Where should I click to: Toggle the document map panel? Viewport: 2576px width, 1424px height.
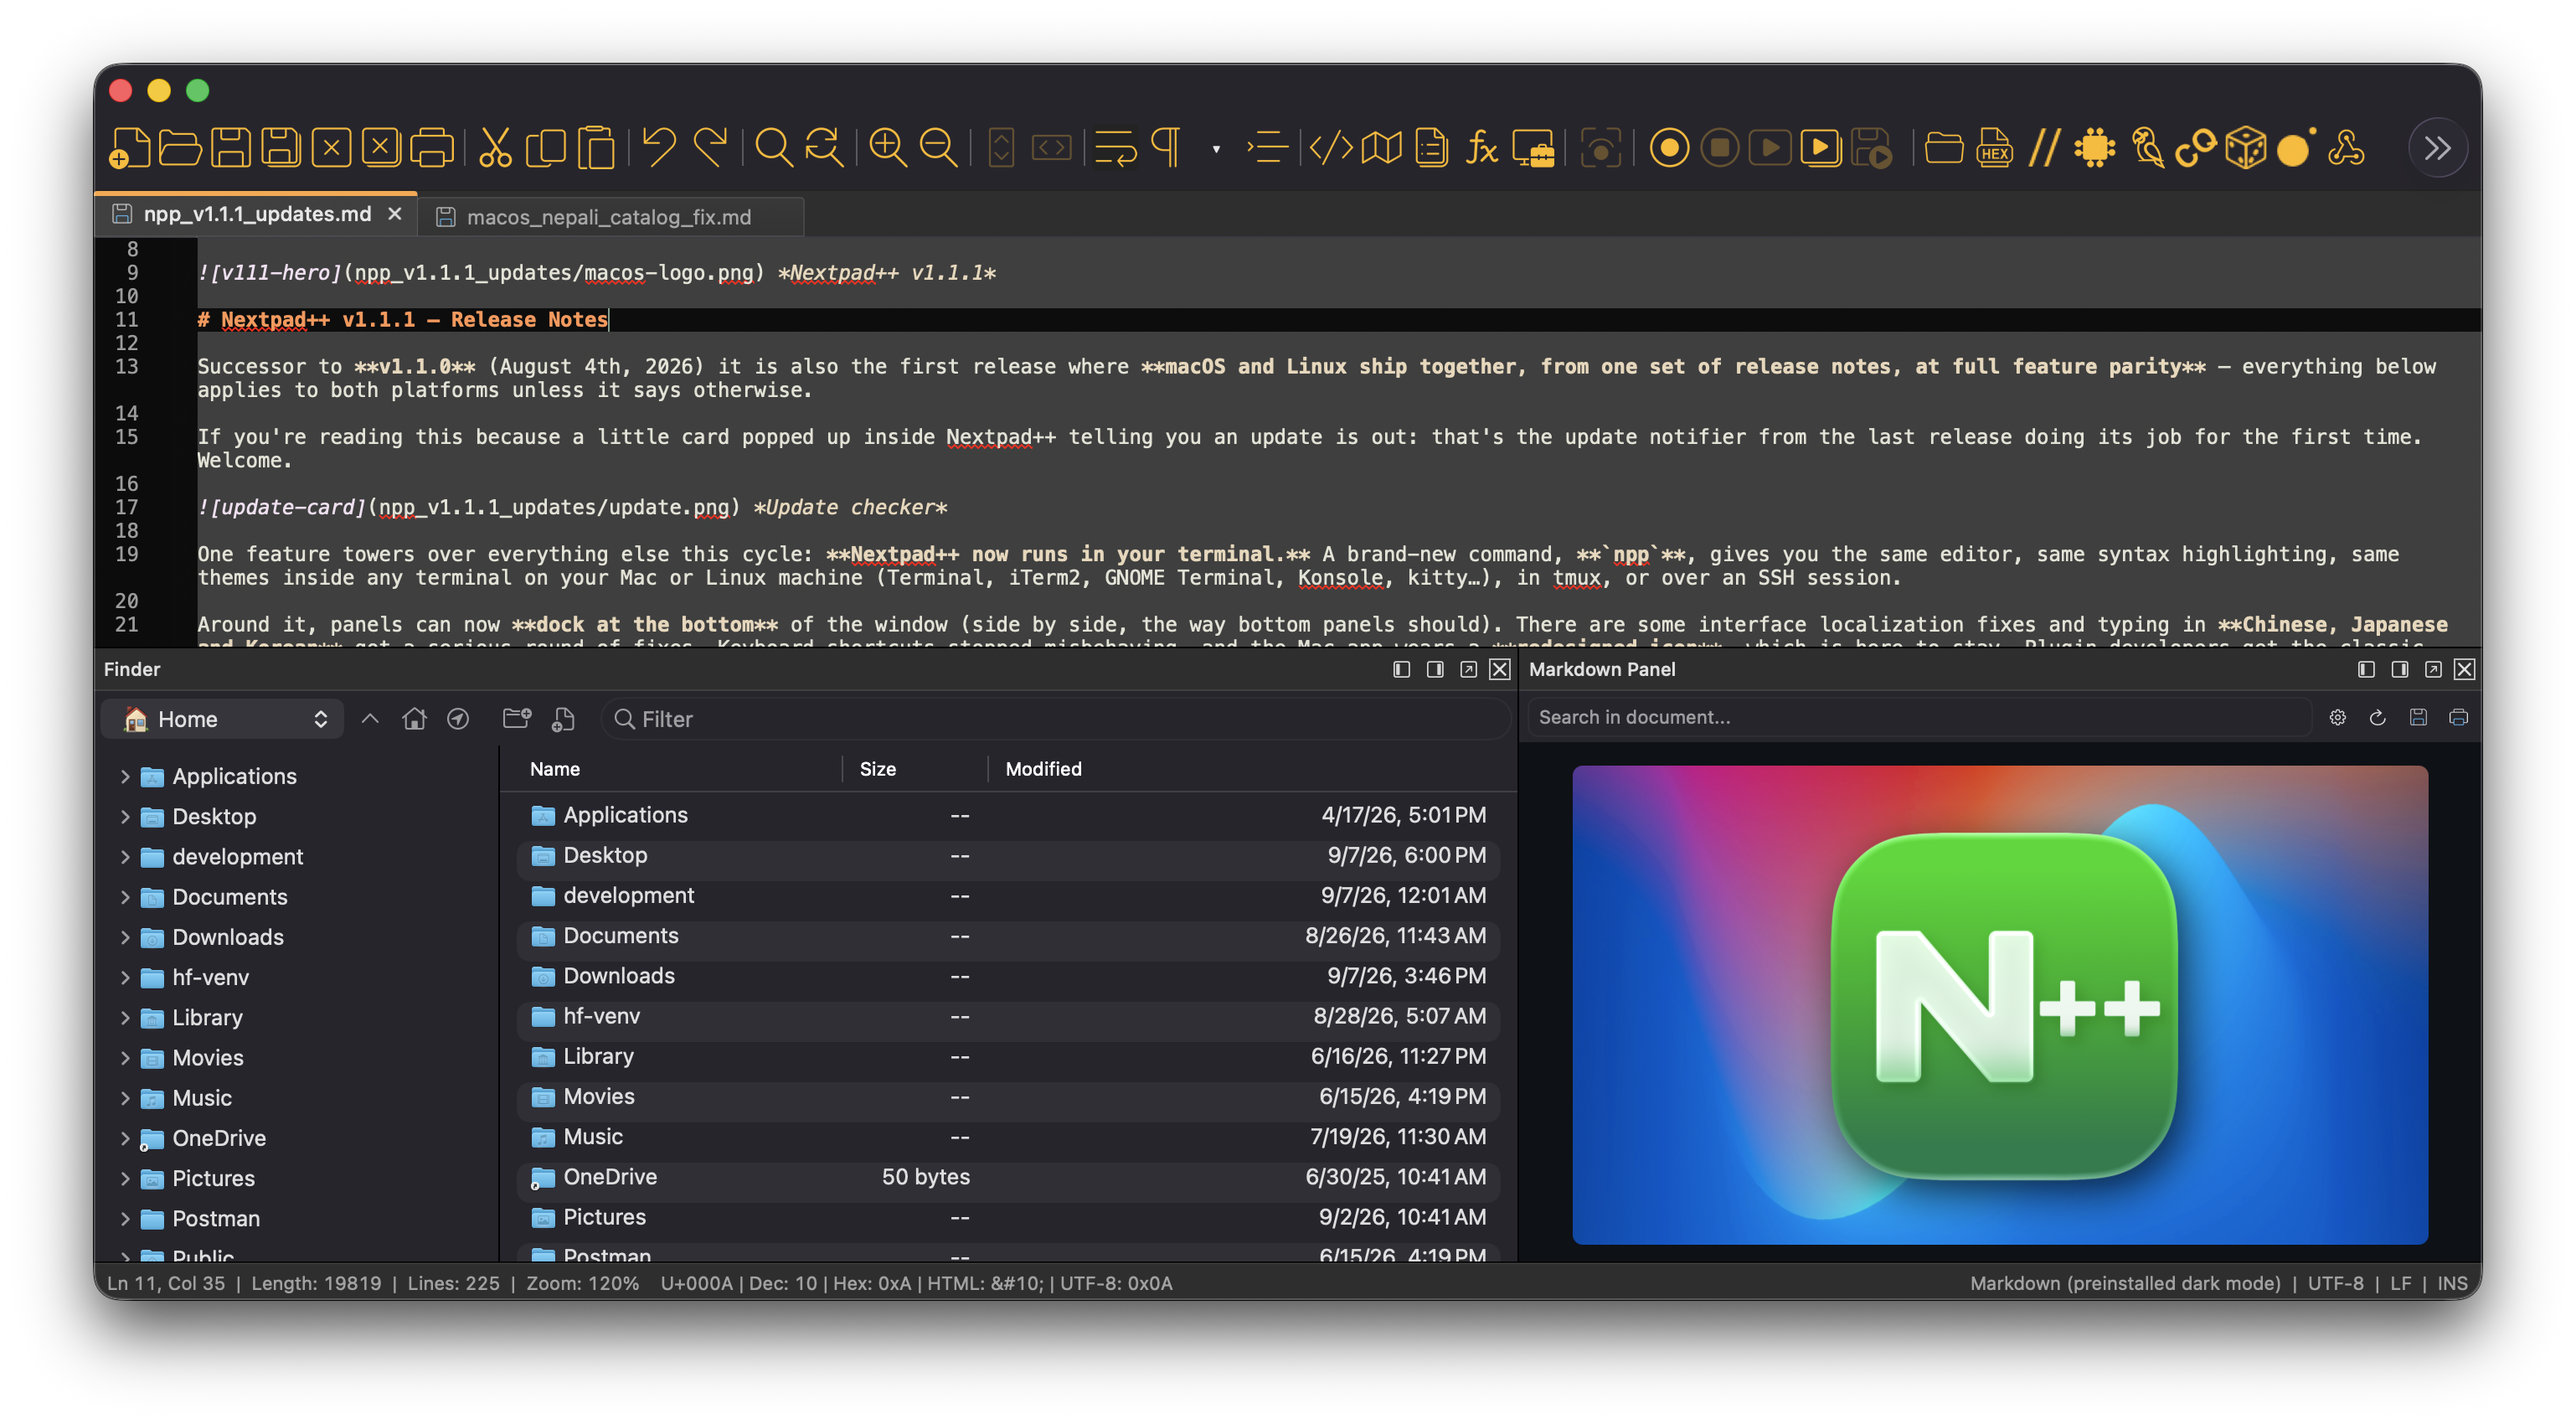pyautogui.click(x=1381, y=148)
